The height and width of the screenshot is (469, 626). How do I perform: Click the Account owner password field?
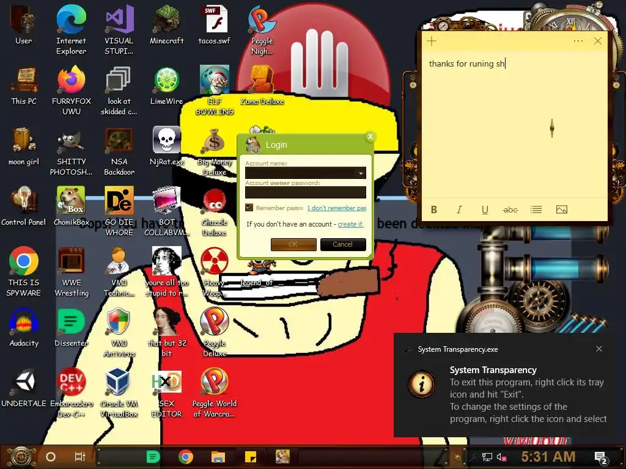306,192
